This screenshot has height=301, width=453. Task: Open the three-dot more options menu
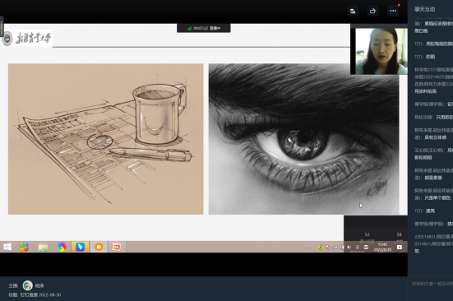(x=393, y=11)
